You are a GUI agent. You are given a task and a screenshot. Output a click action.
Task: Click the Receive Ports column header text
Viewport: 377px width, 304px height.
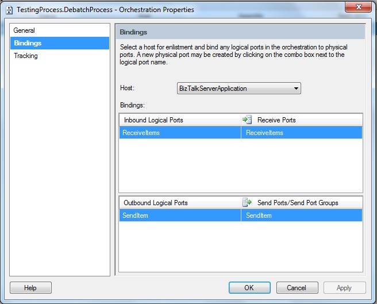pos(276,120)
